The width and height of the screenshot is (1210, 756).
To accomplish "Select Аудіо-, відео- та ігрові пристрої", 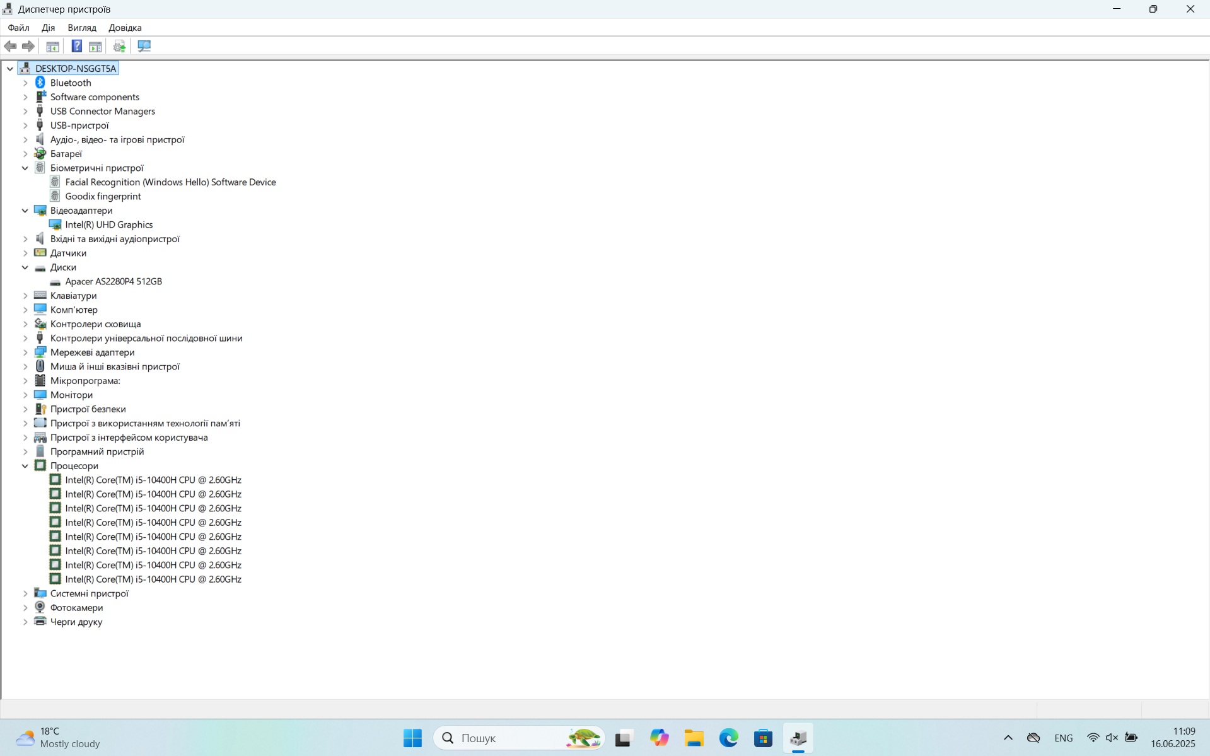I will point(117,139).
